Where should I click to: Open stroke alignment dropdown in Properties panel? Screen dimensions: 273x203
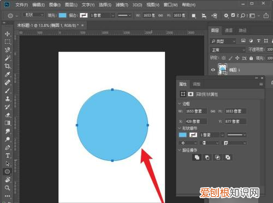(188, 143)
